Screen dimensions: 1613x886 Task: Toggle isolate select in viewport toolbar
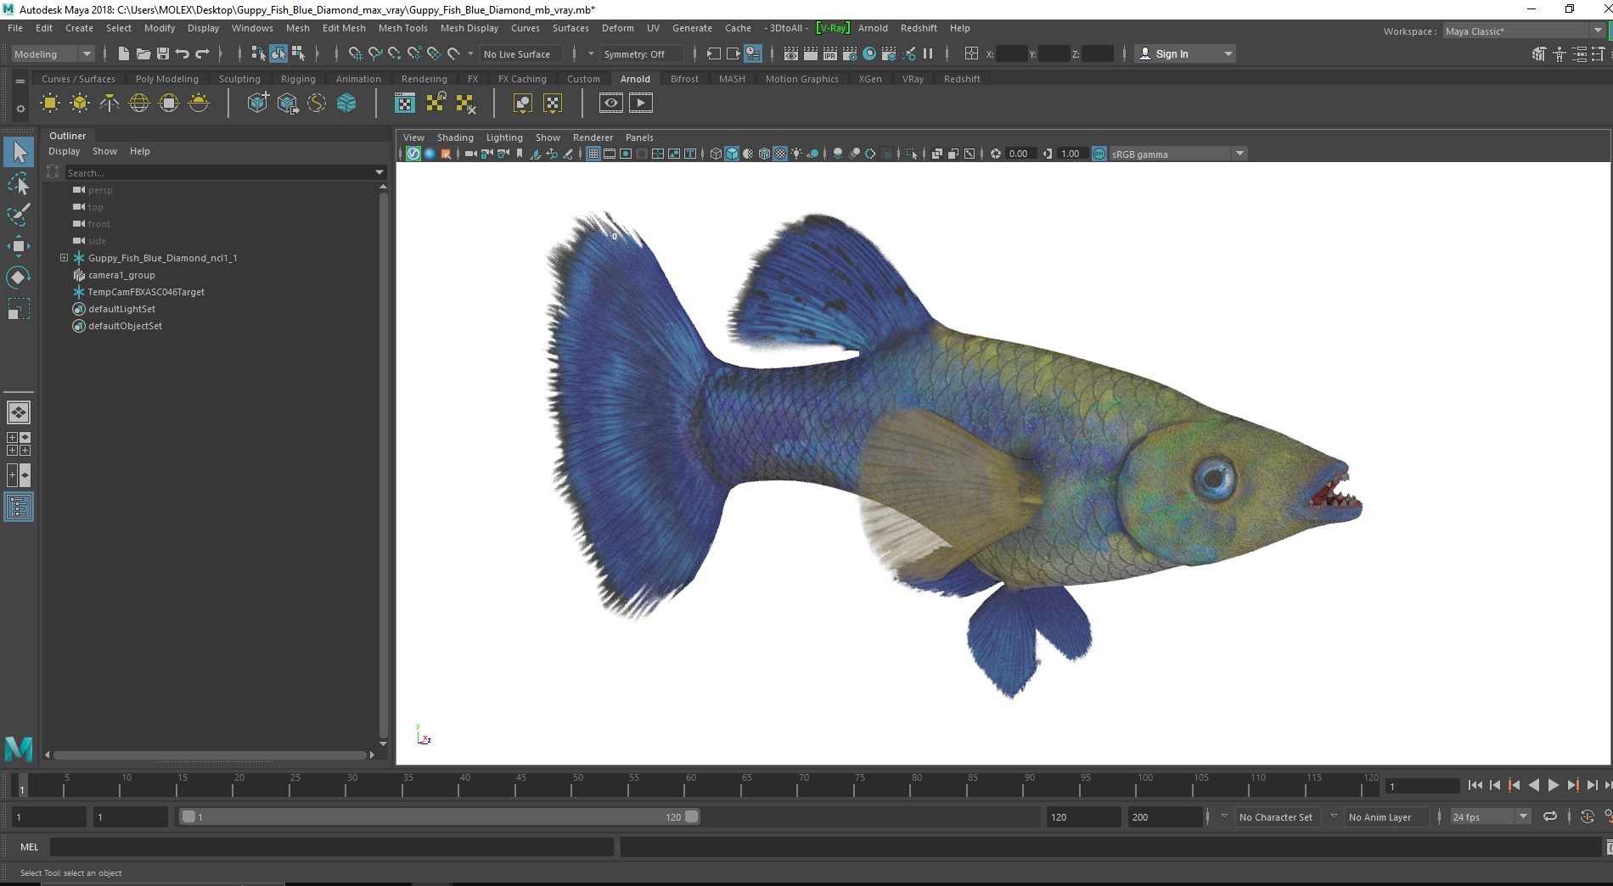912,154
